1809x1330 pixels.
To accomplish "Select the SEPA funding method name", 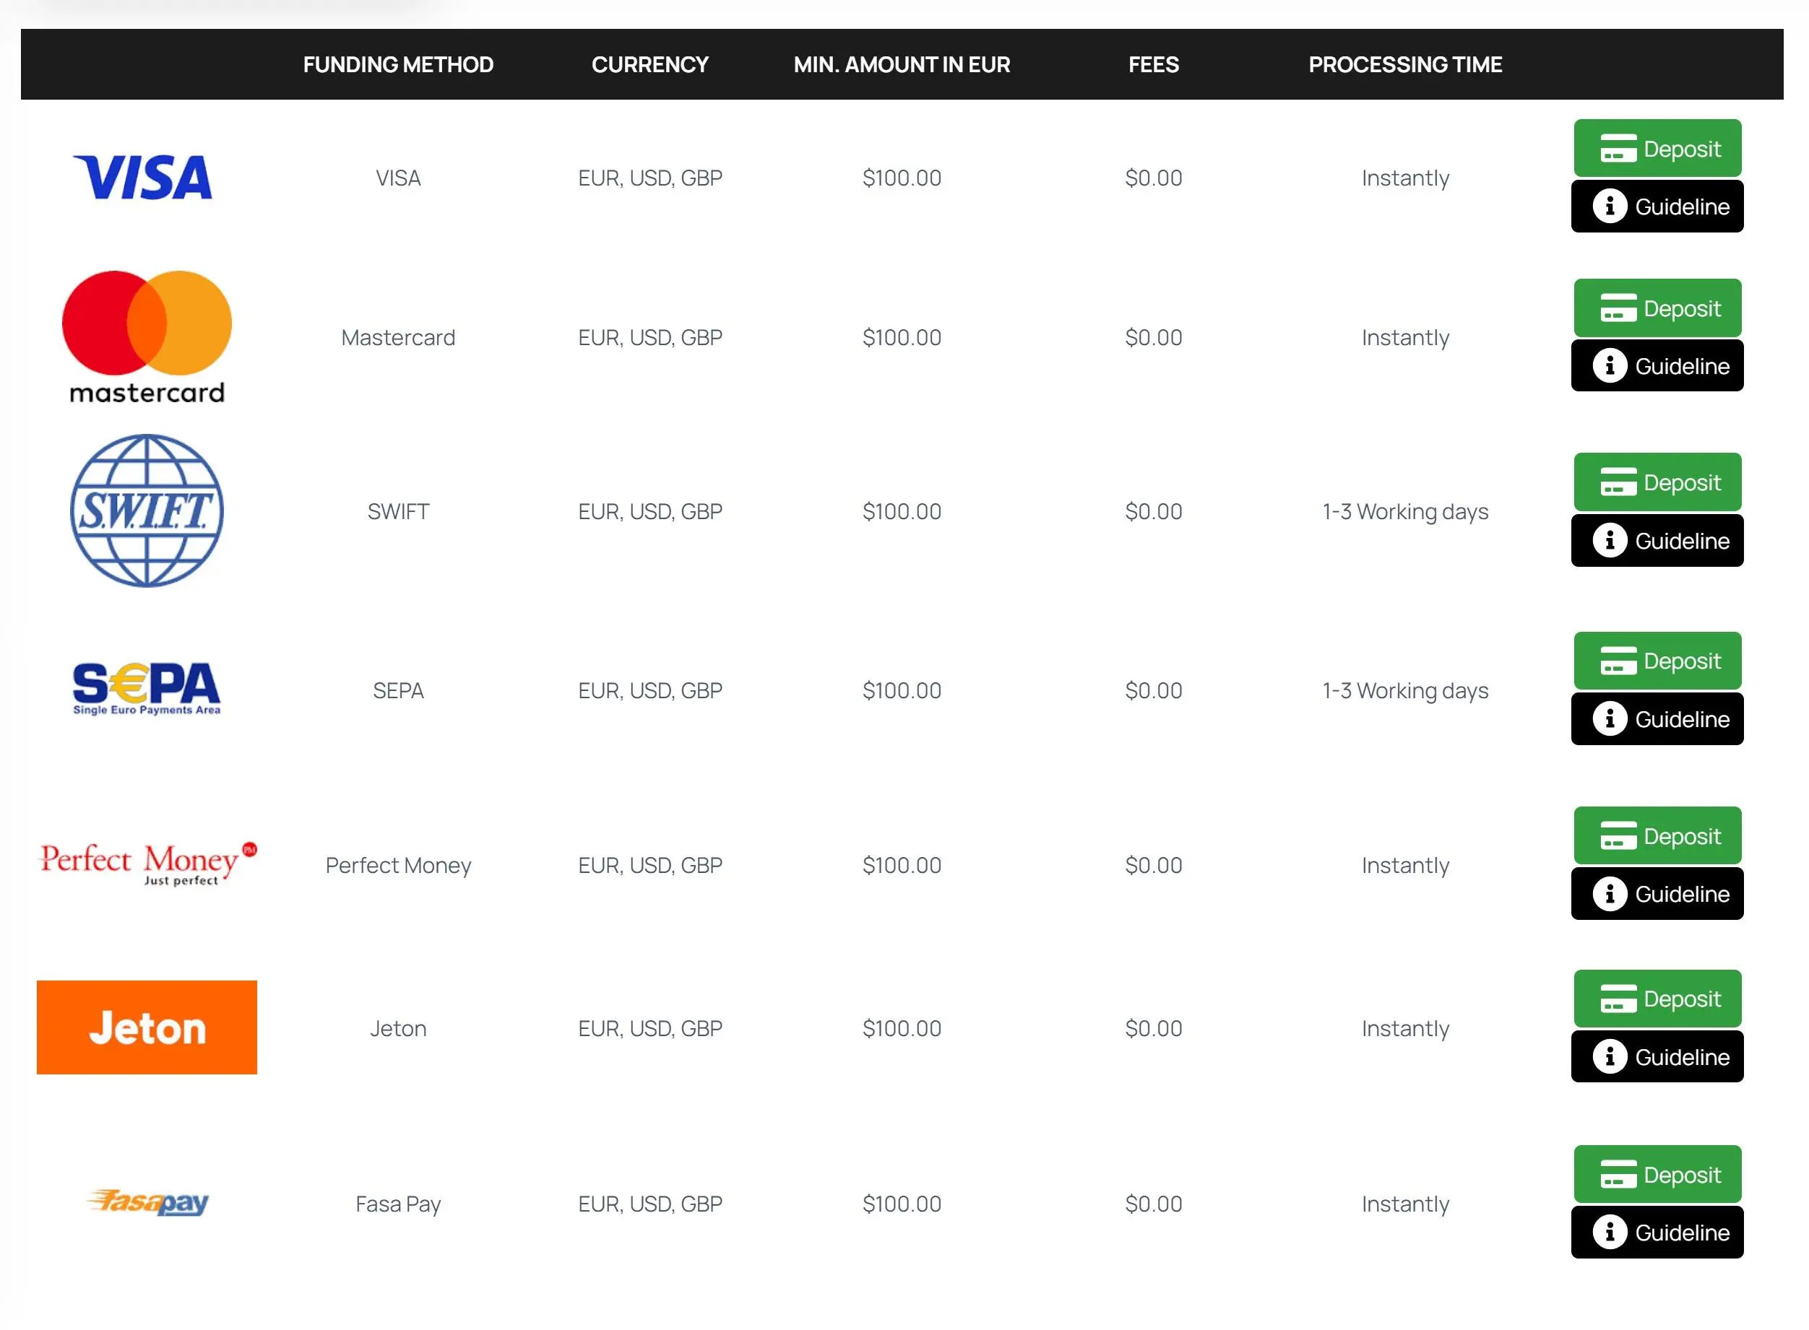I will [398, 690].
